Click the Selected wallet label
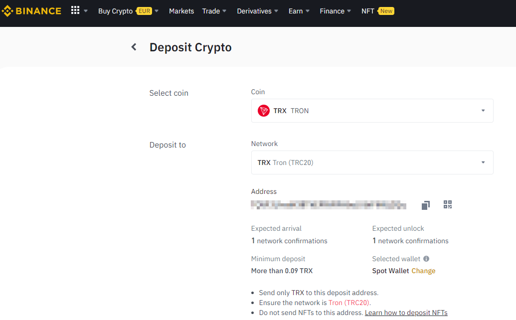 coord(396,259)
